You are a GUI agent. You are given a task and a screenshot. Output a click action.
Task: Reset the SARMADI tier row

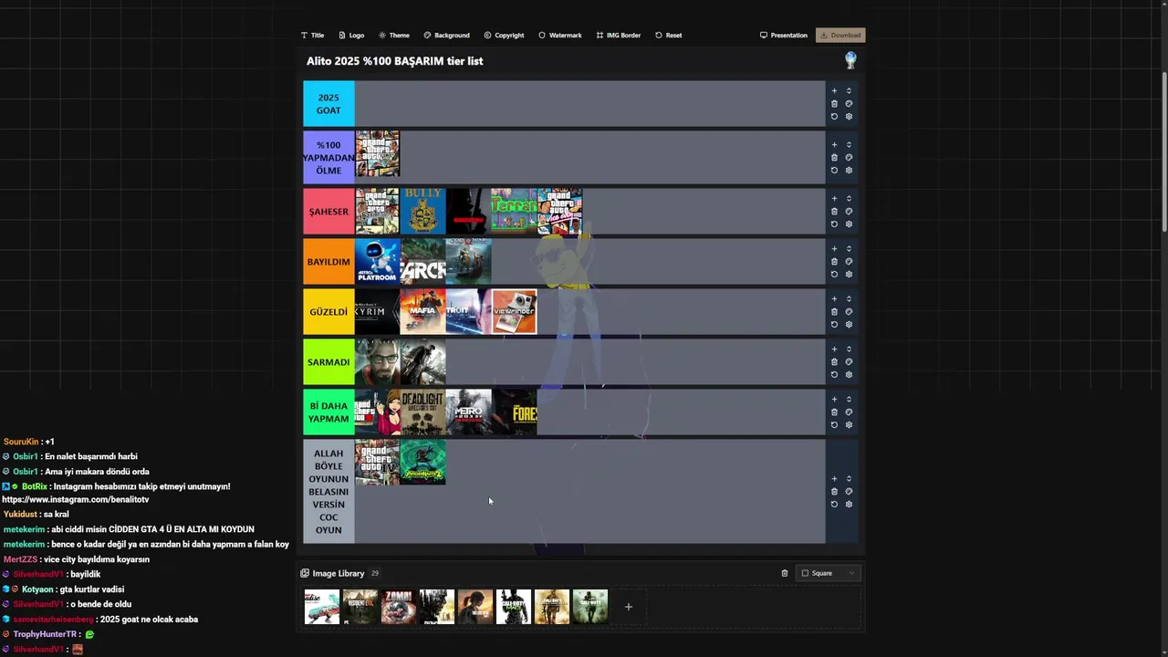pyautogui.click(x=834, y=374)
